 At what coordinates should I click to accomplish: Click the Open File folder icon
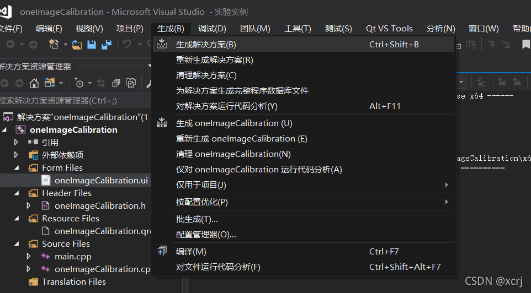[77, 44]
